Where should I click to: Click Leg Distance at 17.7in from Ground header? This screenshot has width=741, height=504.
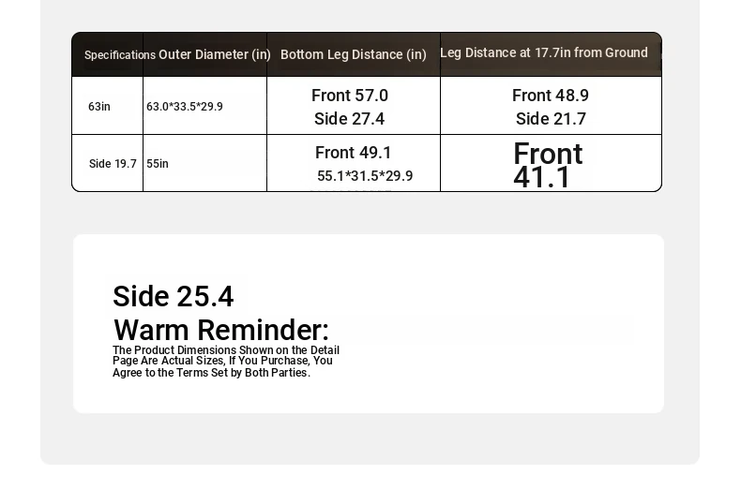point(544,52)
